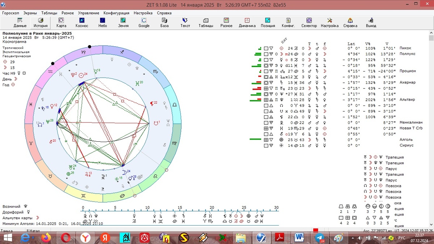Toggle the square marker in the Сириус row

pos(266,146)
